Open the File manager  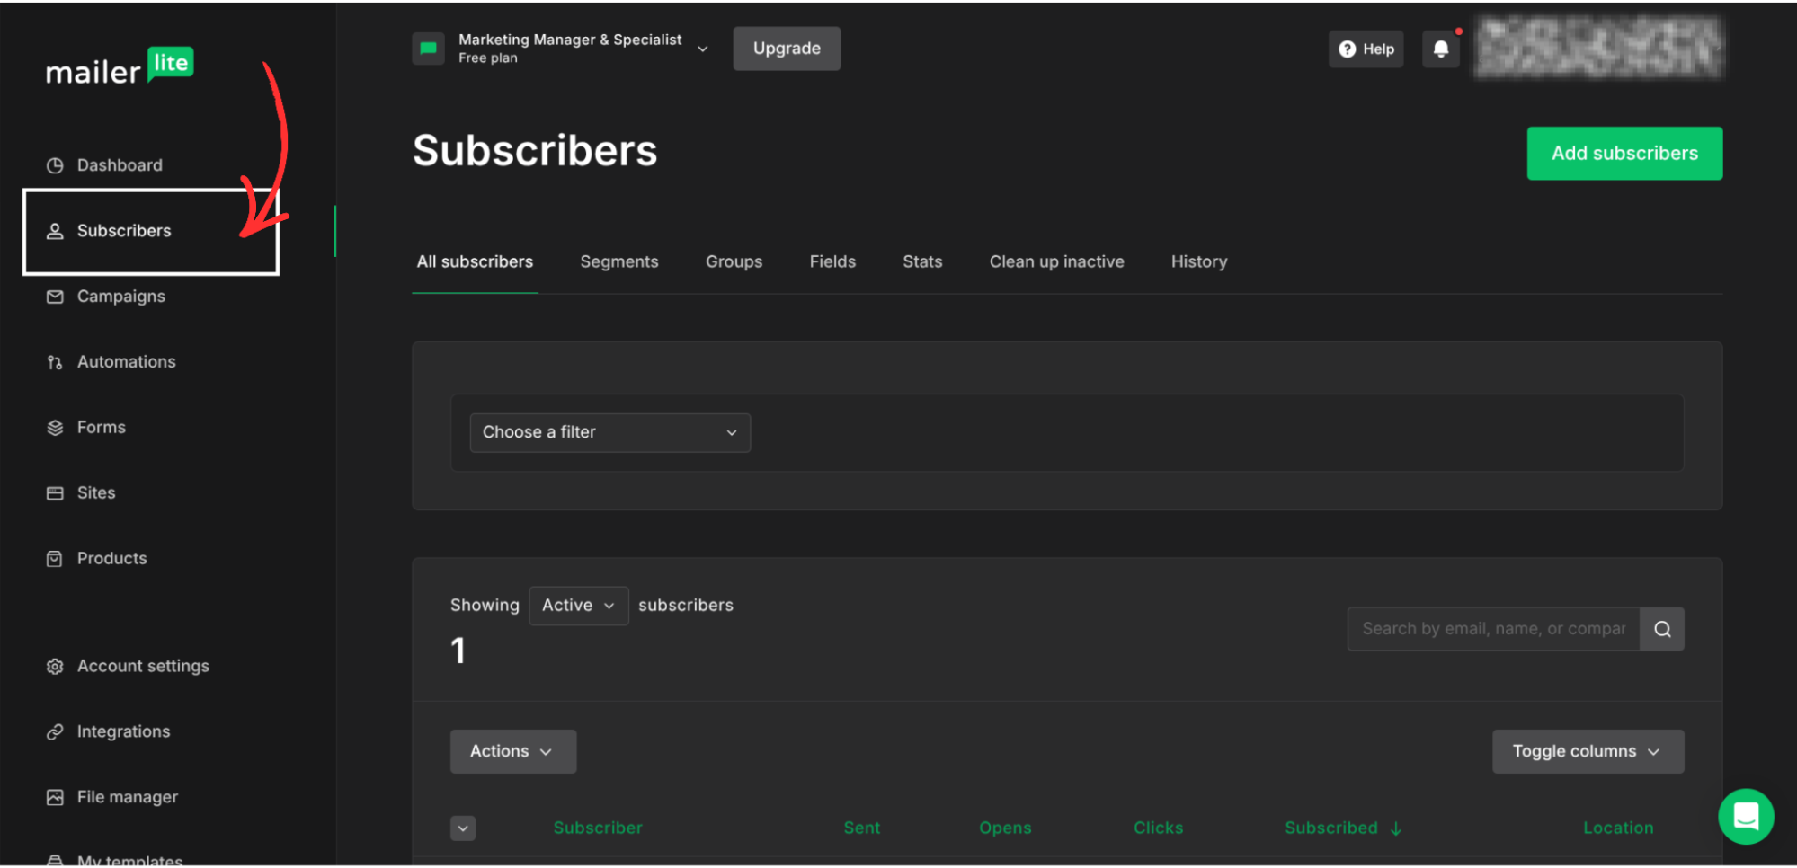127,797
